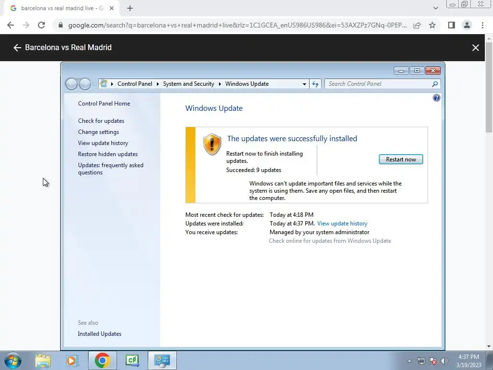Viewport: 493px width, 370px height.
Task: Click the Chrome address bar URL
Action: (237, 25)
